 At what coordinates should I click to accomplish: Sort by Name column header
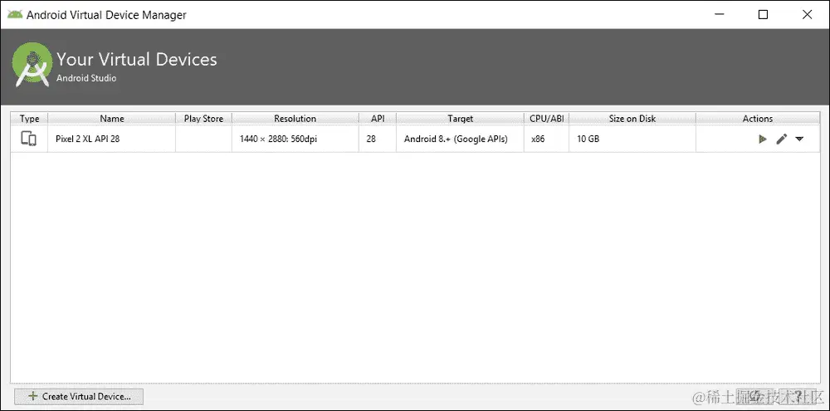pos(112,119)
